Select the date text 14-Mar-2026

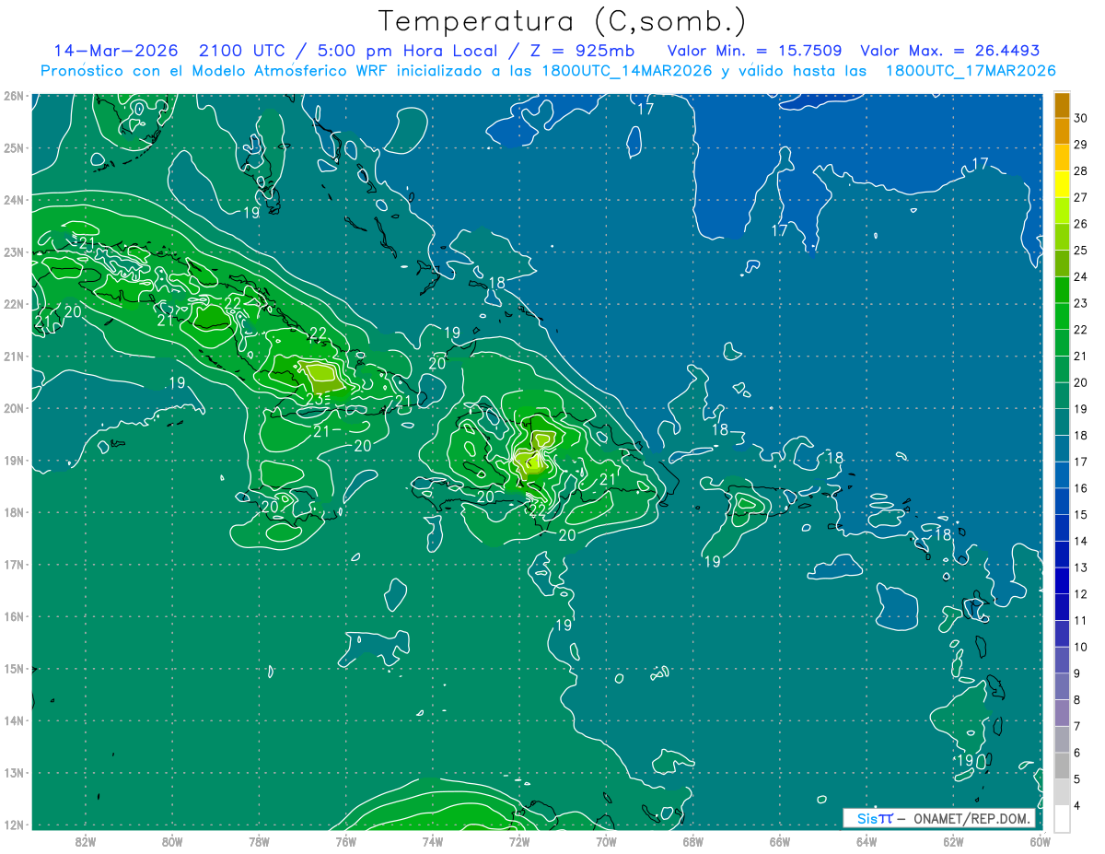pyautogui.click(x=115, y=51)
